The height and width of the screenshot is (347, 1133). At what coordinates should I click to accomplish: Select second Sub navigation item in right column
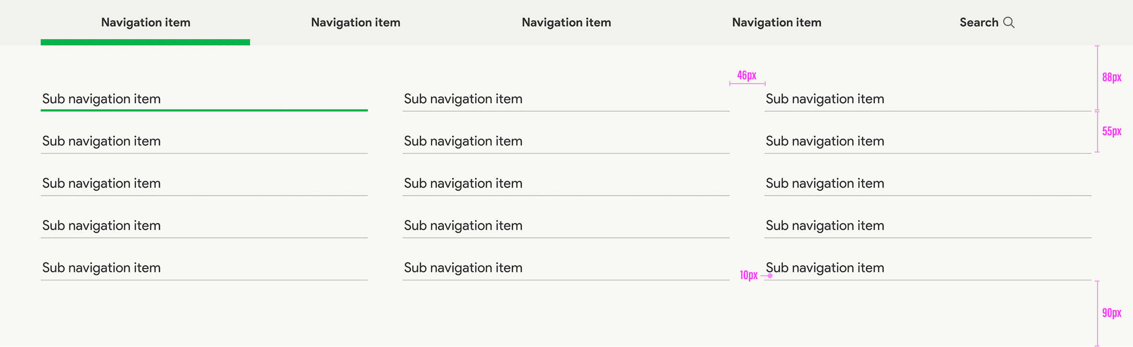825,141
